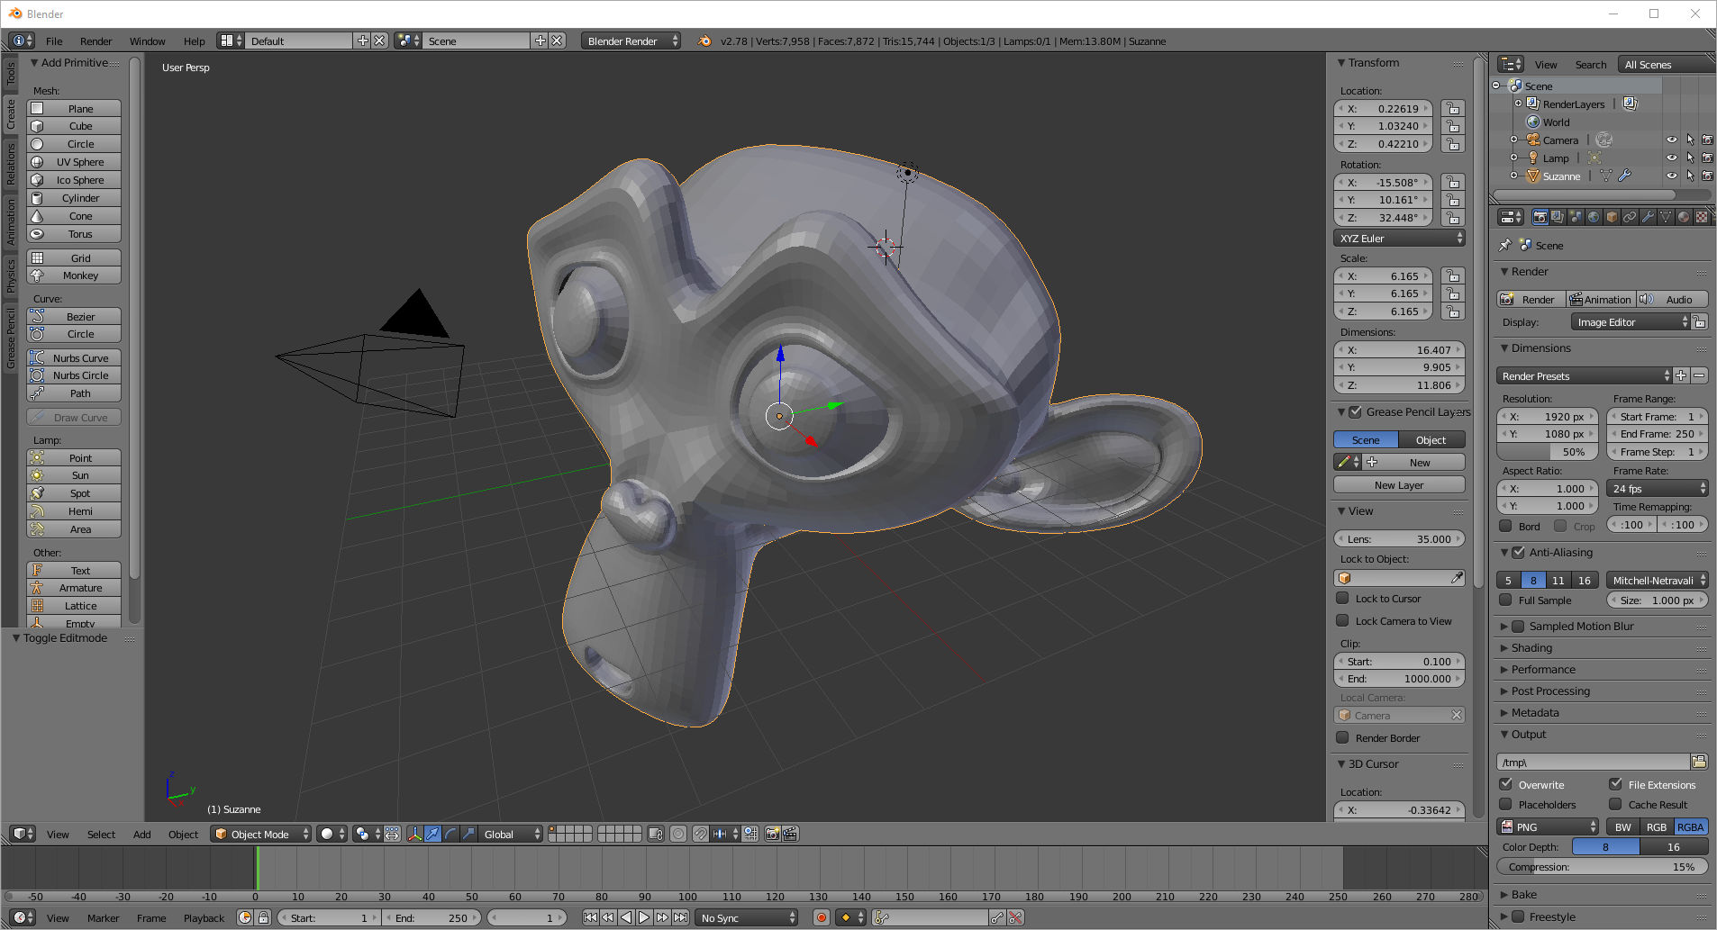
Task: Click the timeline play forward button
Action: click(x=644, y=917)
